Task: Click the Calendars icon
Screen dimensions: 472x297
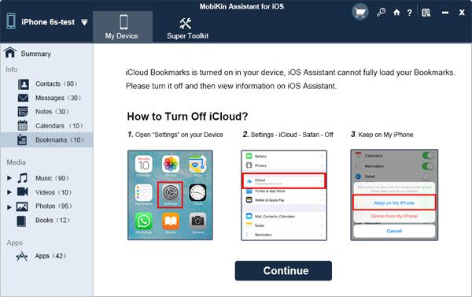Action: (x=23, y=125)
